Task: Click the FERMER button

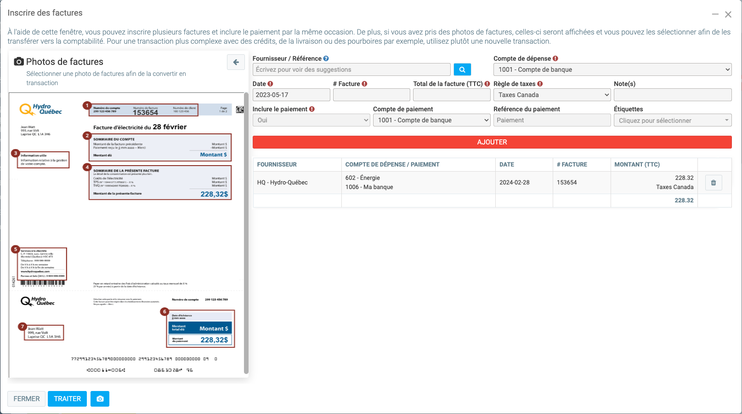Action: [27, 399]
